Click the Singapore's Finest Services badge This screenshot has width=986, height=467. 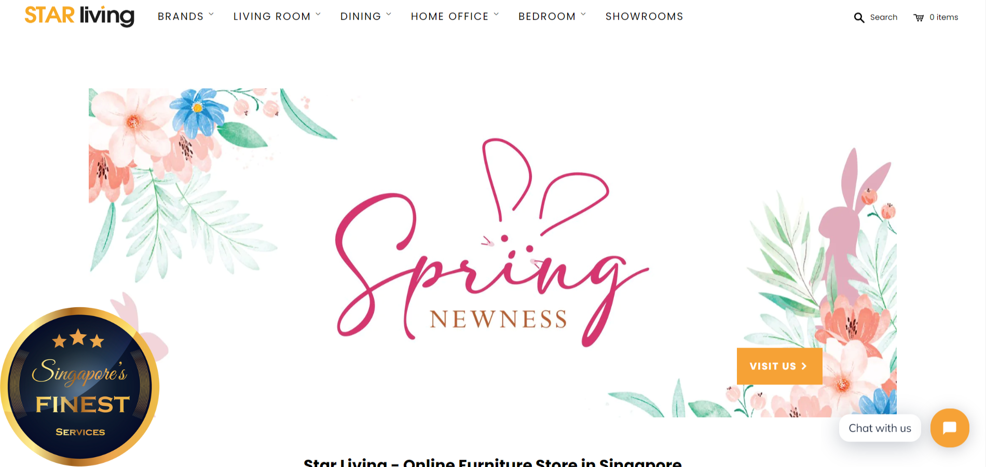79,387
